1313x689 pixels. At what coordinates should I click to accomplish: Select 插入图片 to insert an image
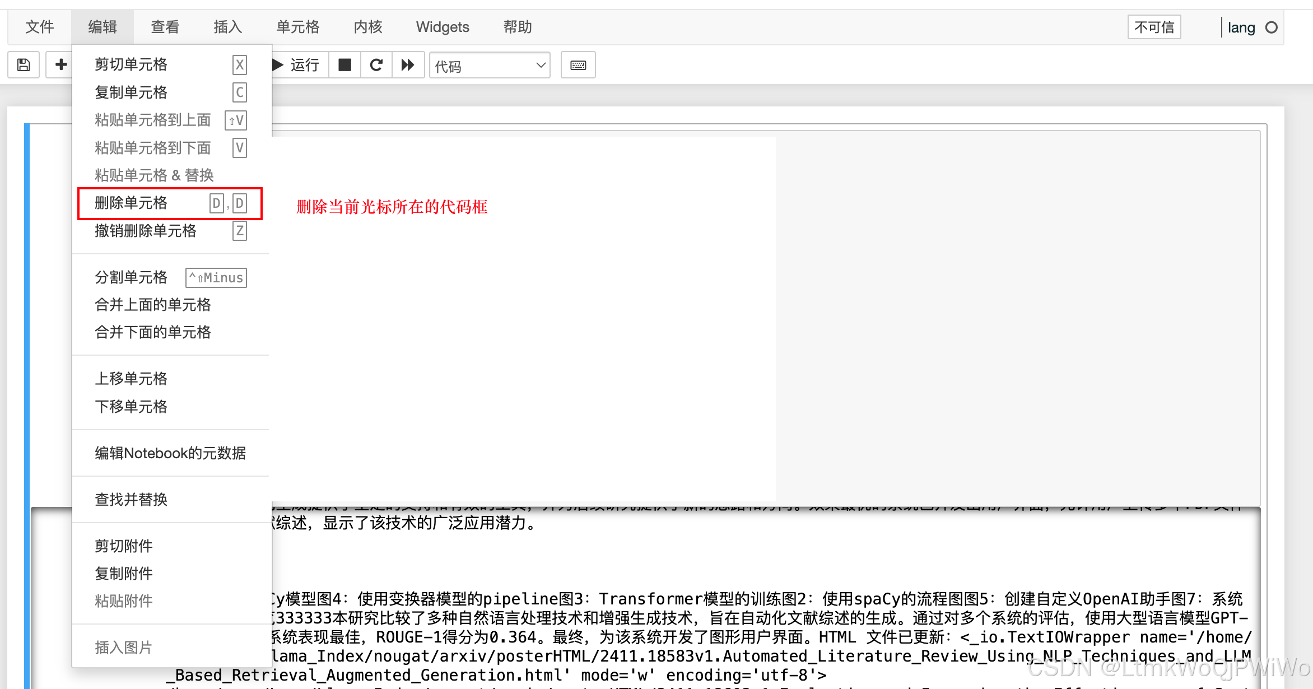click(123, 646)
